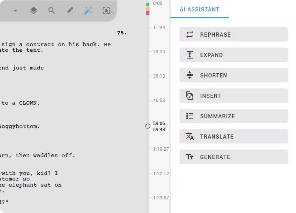Click the SHORTEN button

(x=234, y=75)
